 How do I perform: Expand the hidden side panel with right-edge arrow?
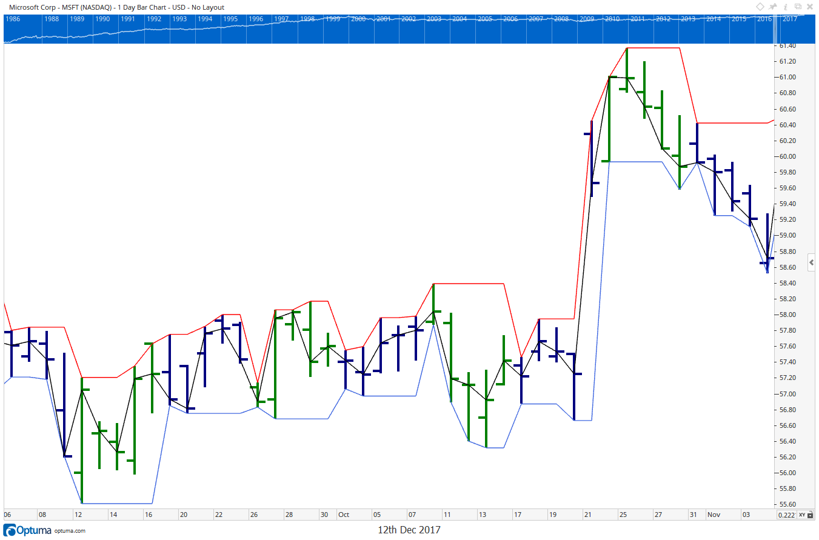(812, 263)
